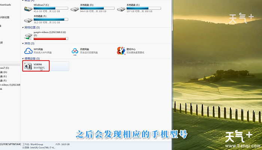Click the 'WPS网盘' label text
This screenshot has height=150, width=262.
tap(39, 49)
